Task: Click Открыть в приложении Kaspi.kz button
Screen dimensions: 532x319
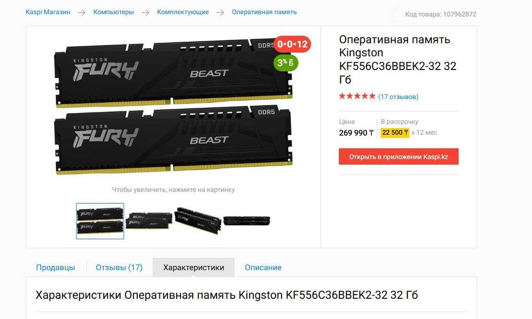Action: (398, 157)
